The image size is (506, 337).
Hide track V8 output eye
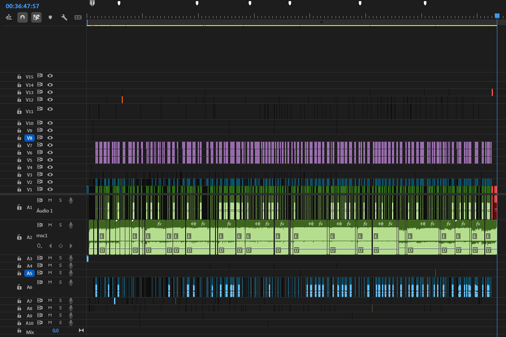point(50,137)
